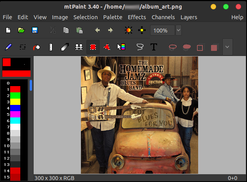Select the Flood Fill bucket tool
Image resolution: width=247 pixels, height=182 pixels.
point(37,47)
